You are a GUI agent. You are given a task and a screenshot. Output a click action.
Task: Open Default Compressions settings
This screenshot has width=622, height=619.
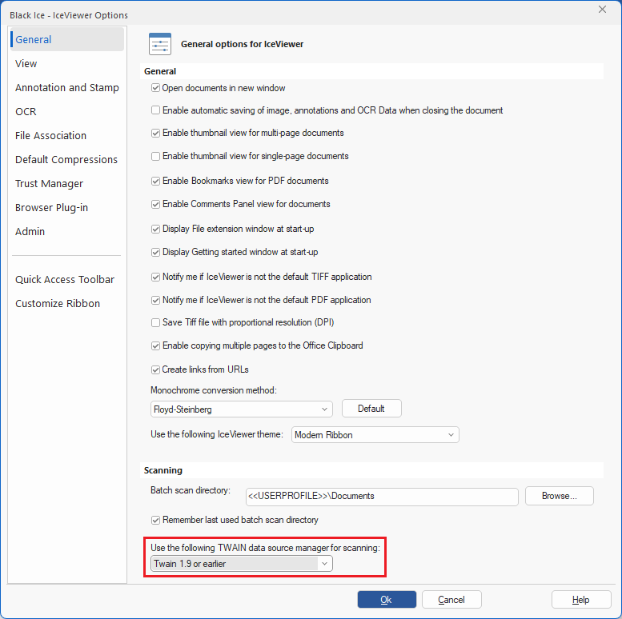[x=66, y=159]
